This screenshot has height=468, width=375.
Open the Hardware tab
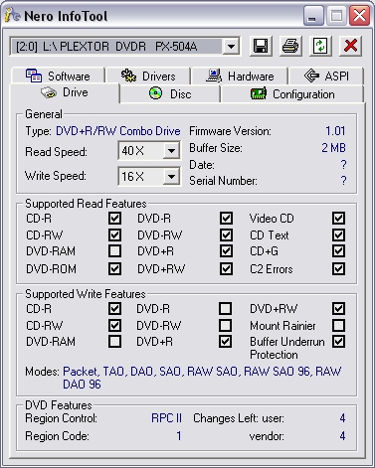240,76
